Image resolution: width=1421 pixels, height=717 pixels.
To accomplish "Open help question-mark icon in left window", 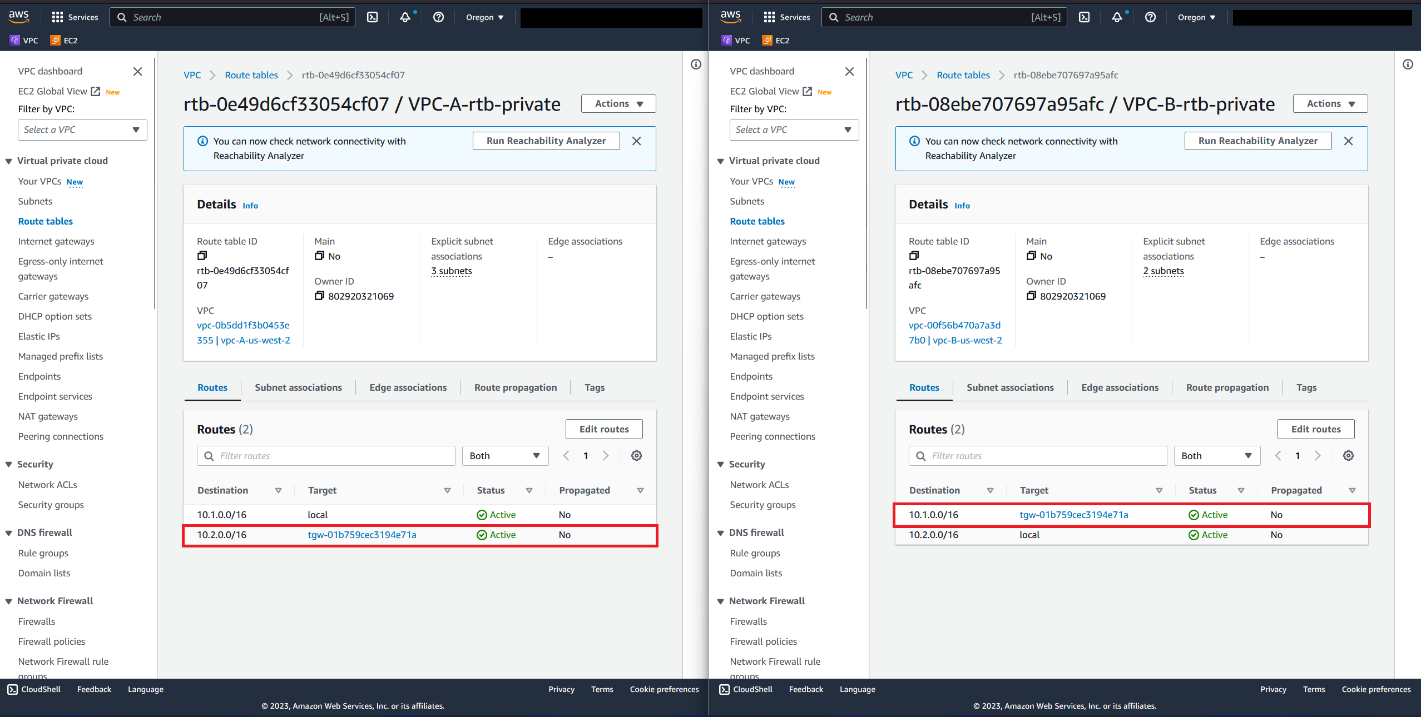I will (438, 17).
